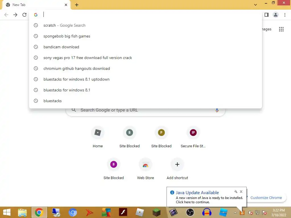This screenshot has height=218, width=291.
Task: Click the browser back arrow
Action: (x=6, y=15)
